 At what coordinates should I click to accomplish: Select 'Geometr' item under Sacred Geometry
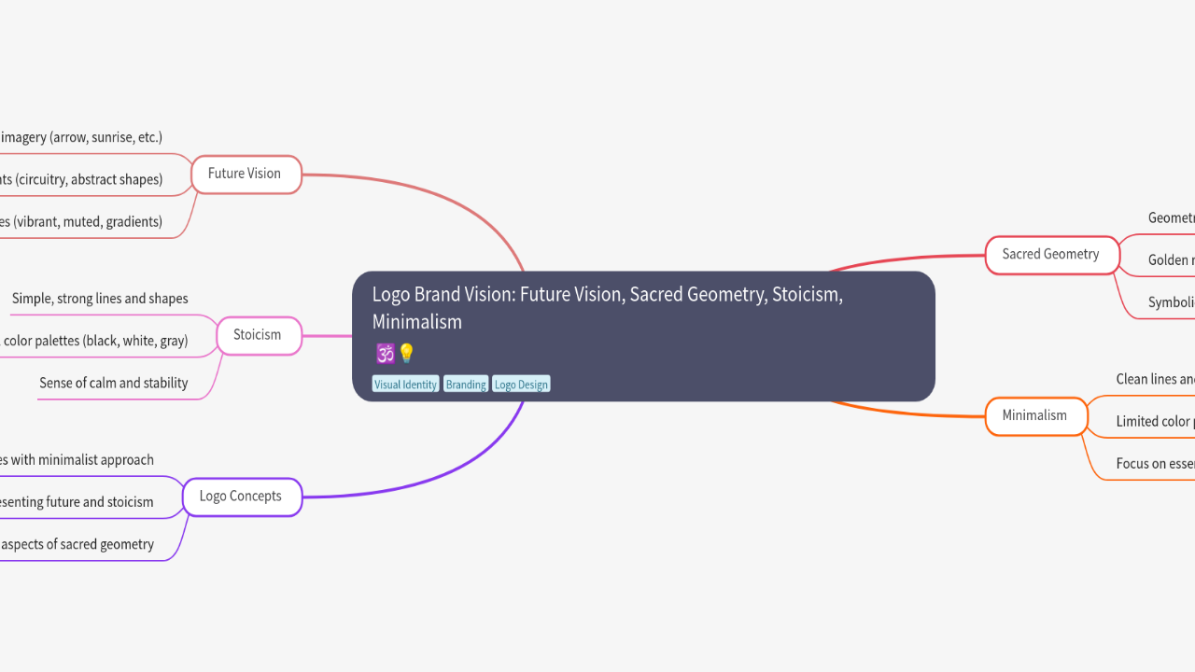click(x=1172, y=217)
